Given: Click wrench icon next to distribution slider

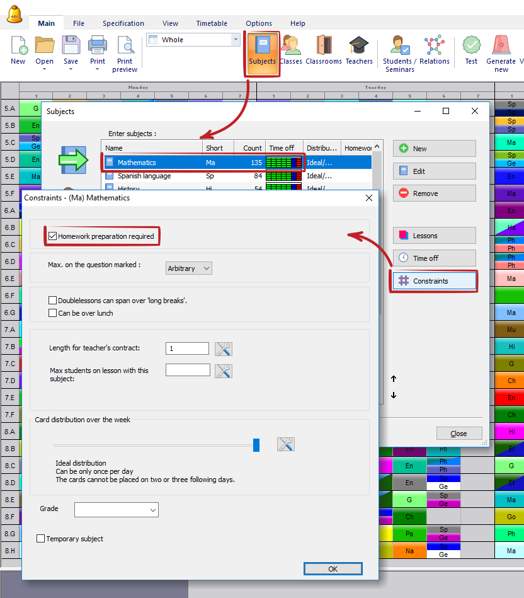Looking at the screenshot, I should (286, 444).
